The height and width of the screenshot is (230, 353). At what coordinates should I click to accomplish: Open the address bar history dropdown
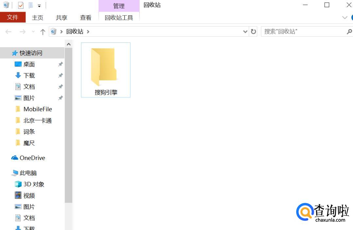(x=245, y=32)
